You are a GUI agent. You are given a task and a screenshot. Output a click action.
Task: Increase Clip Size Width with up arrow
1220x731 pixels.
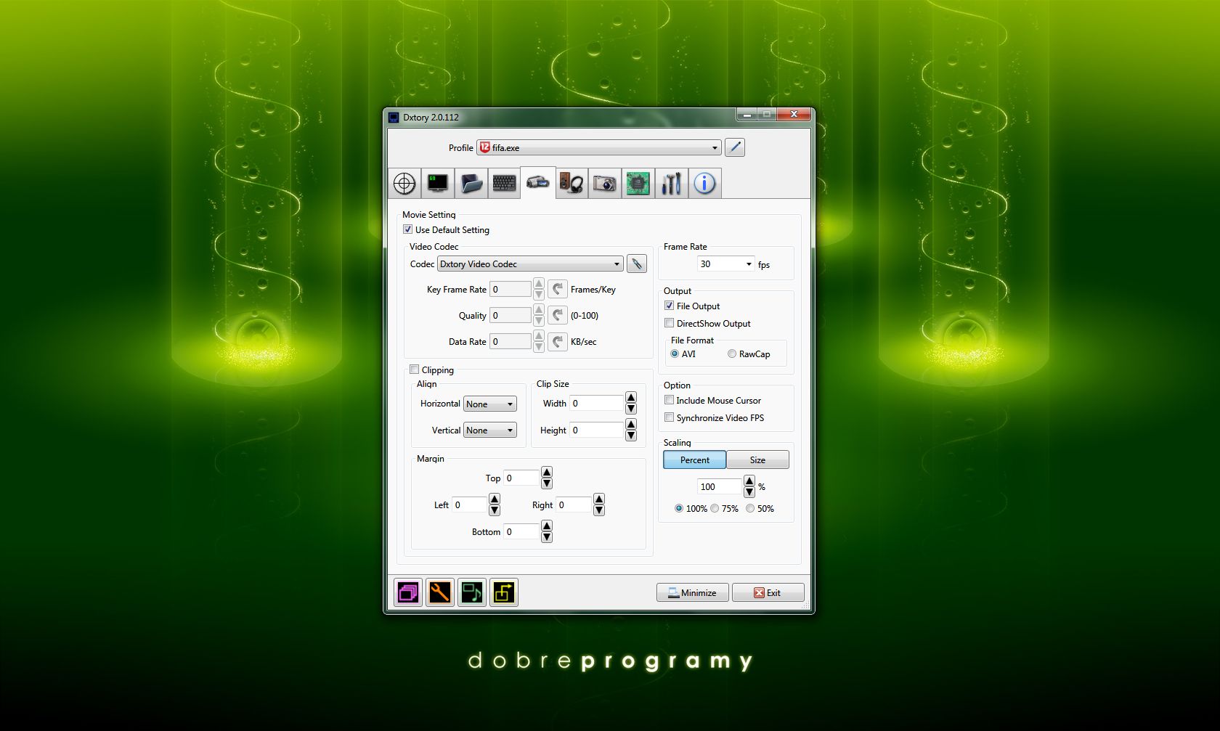click(631, 398)
